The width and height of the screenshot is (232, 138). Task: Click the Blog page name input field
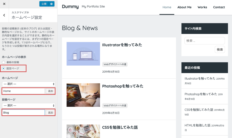pos(23,113)
